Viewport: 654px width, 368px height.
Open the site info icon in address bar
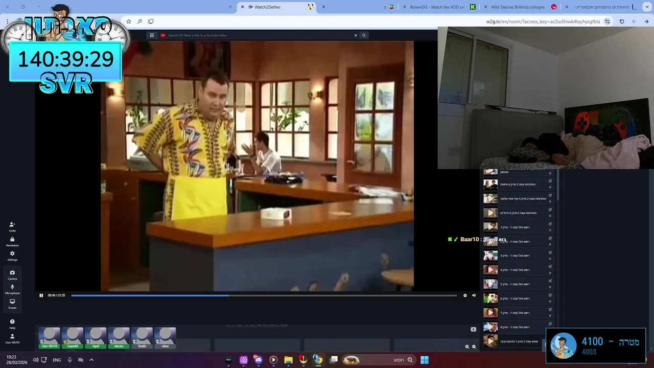tap(607, 21)
